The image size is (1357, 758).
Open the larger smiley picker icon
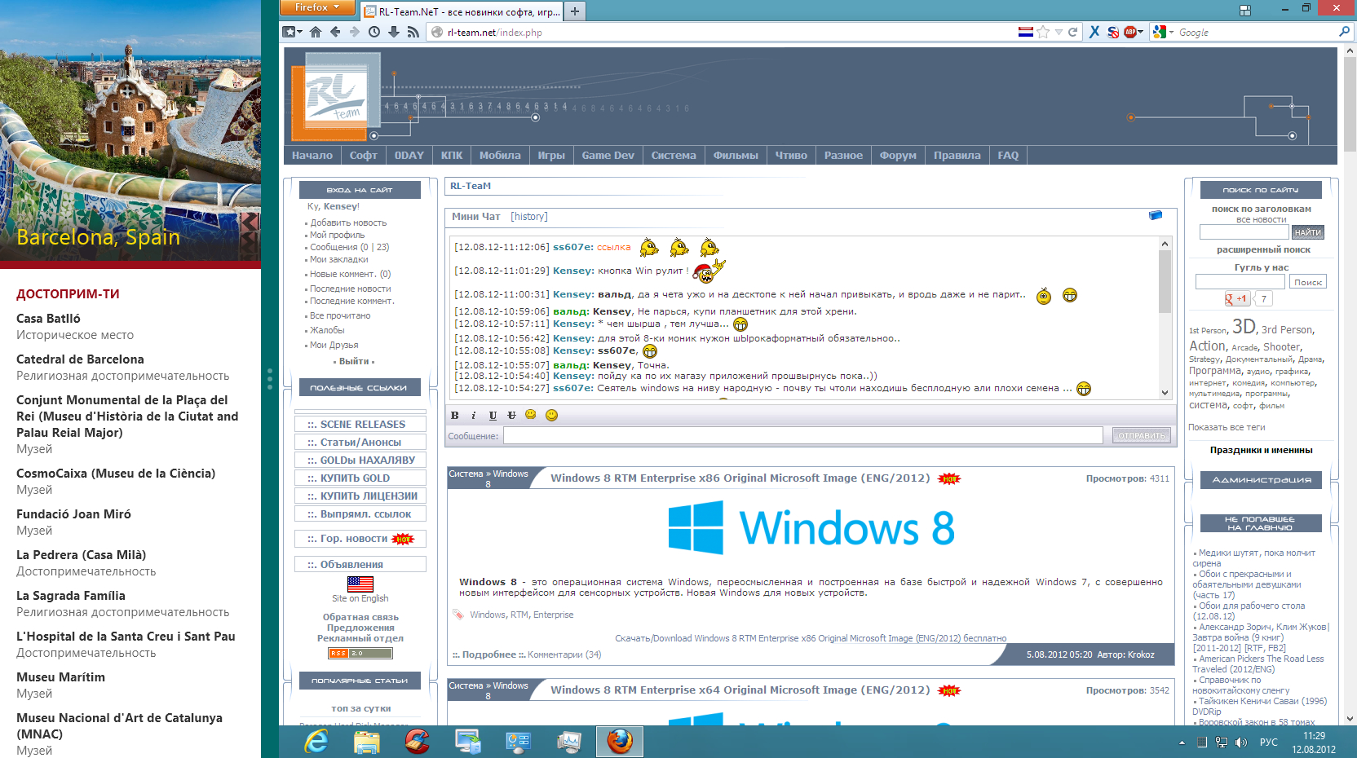pos(551,415)
